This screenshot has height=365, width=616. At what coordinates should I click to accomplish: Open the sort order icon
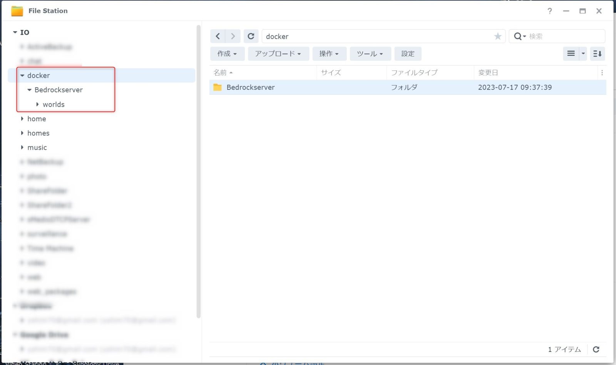pyautogui.click(x=598, y=54)
